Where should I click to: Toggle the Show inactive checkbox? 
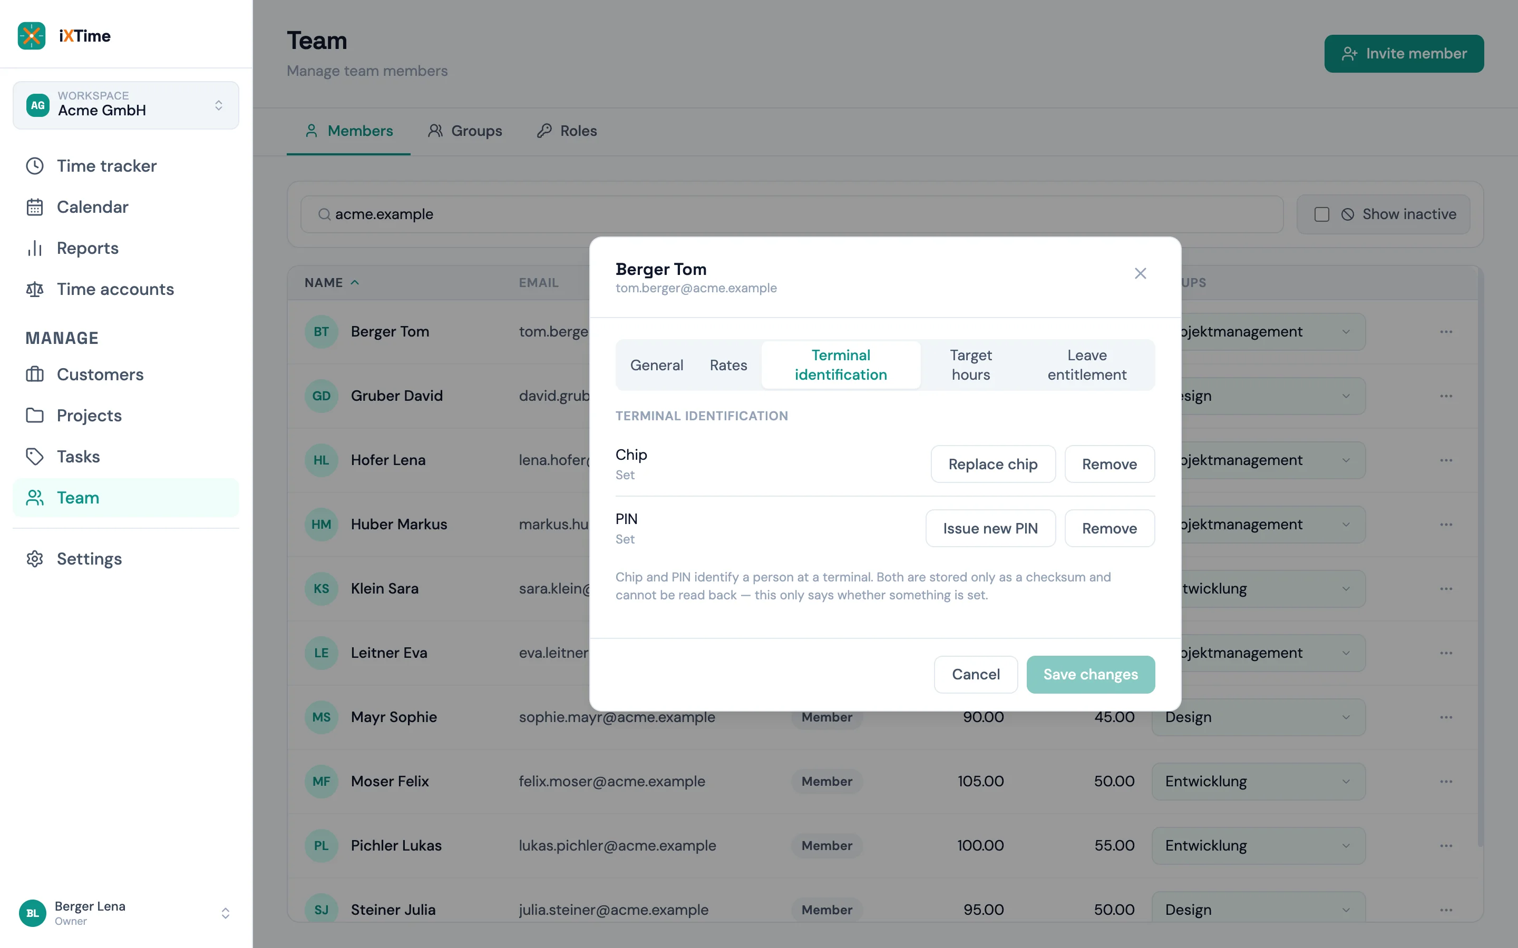1322,214
